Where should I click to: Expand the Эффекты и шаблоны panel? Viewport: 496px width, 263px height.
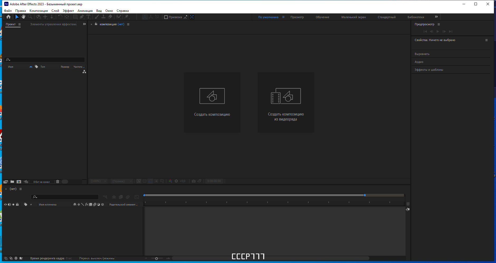click(429, 70)
